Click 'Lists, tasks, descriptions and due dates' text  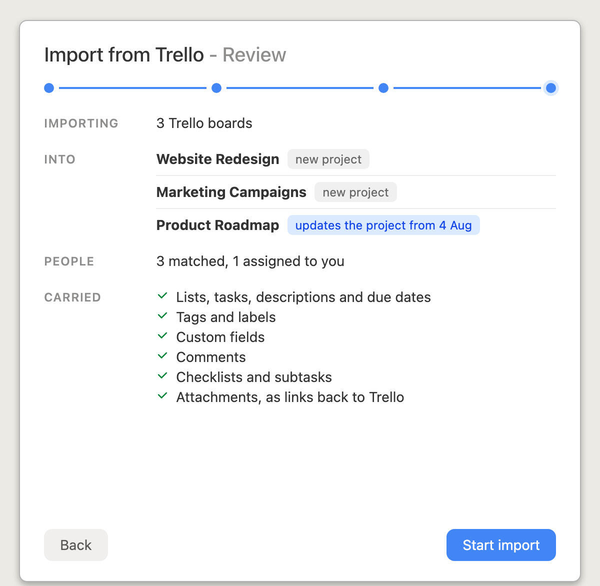tap(303, 297)
